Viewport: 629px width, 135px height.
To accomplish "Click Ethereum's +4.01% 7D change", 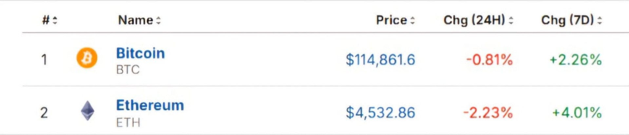I will coord(577,113).
